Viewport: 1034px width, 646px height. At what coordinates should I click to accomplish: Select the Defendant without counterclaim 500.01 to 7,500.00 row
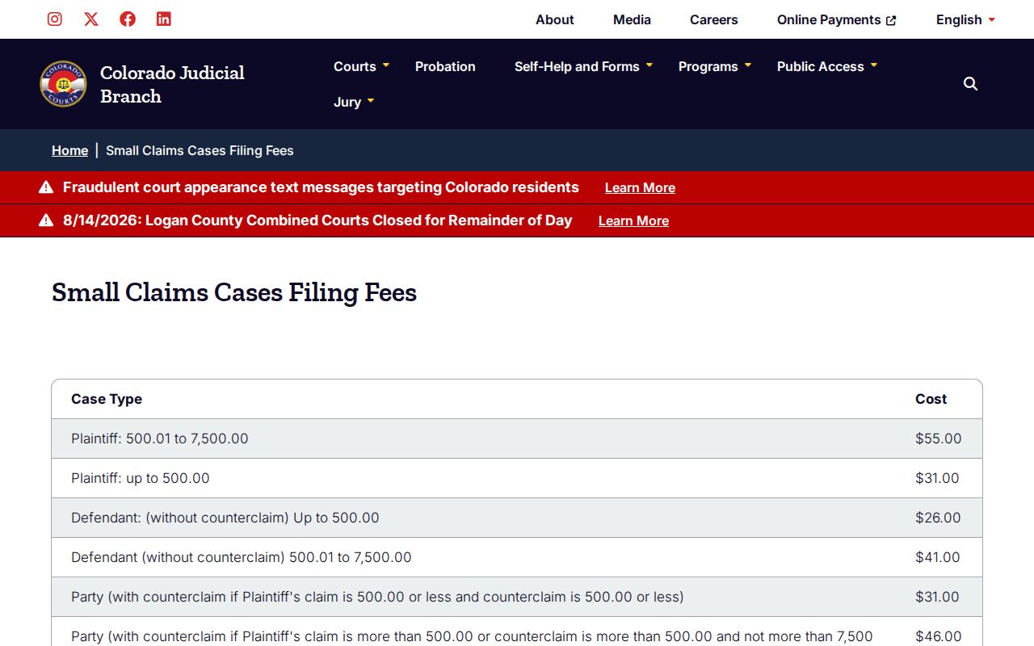coord(517,557)
